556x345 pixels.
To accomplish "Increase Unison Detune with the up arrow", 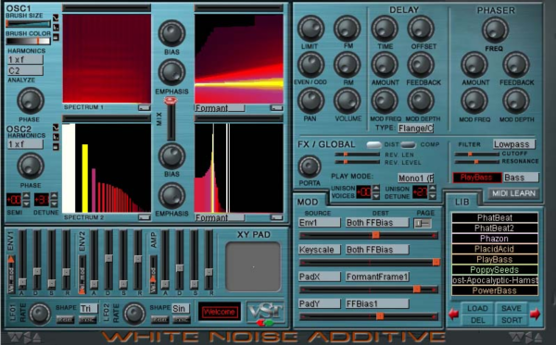I will click(432, 188).
